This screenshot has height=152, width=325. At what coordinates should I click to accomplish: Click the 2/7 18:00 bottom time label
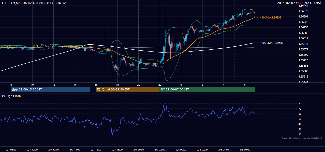(x=117, y=149)
